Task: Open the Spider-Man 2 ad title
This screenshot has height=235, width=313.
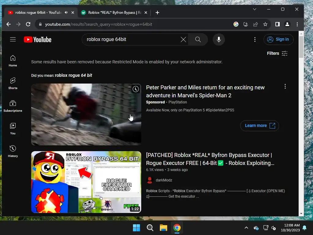Action: 205,91
